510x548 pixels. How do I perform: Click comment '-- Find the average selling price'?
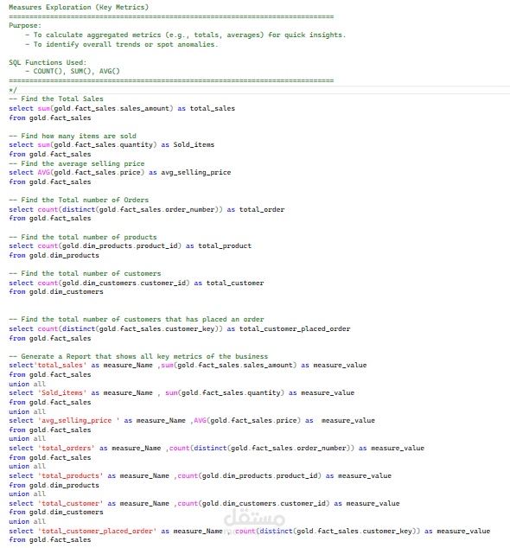tap(77, 164)
